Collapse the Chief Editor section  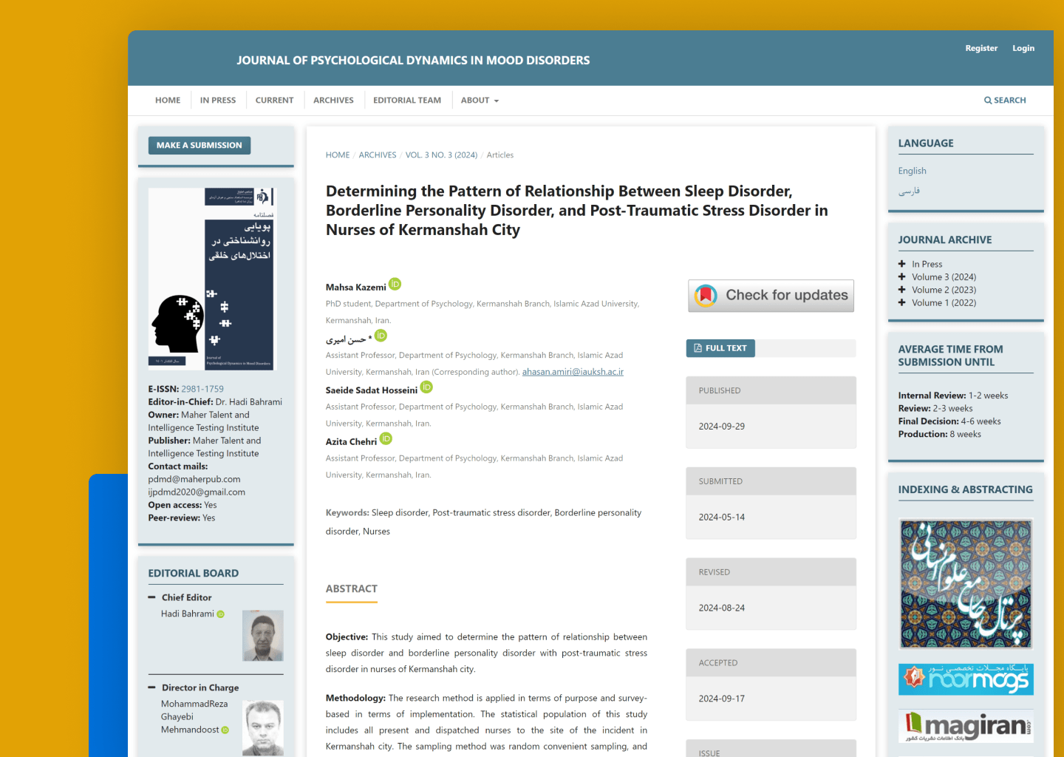(x=152, y=597)
